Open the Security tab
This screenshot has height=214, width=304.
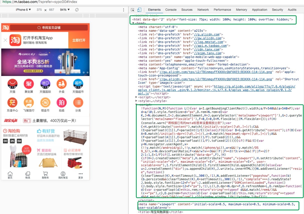point(277,10)
